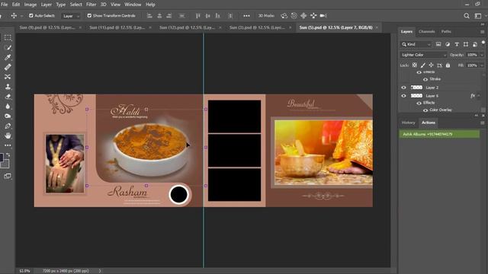Image resolution: width=488 pixels, height=274 pixels.
Task: Toggle Auto-Select checkbox
Action: point(31,15)
